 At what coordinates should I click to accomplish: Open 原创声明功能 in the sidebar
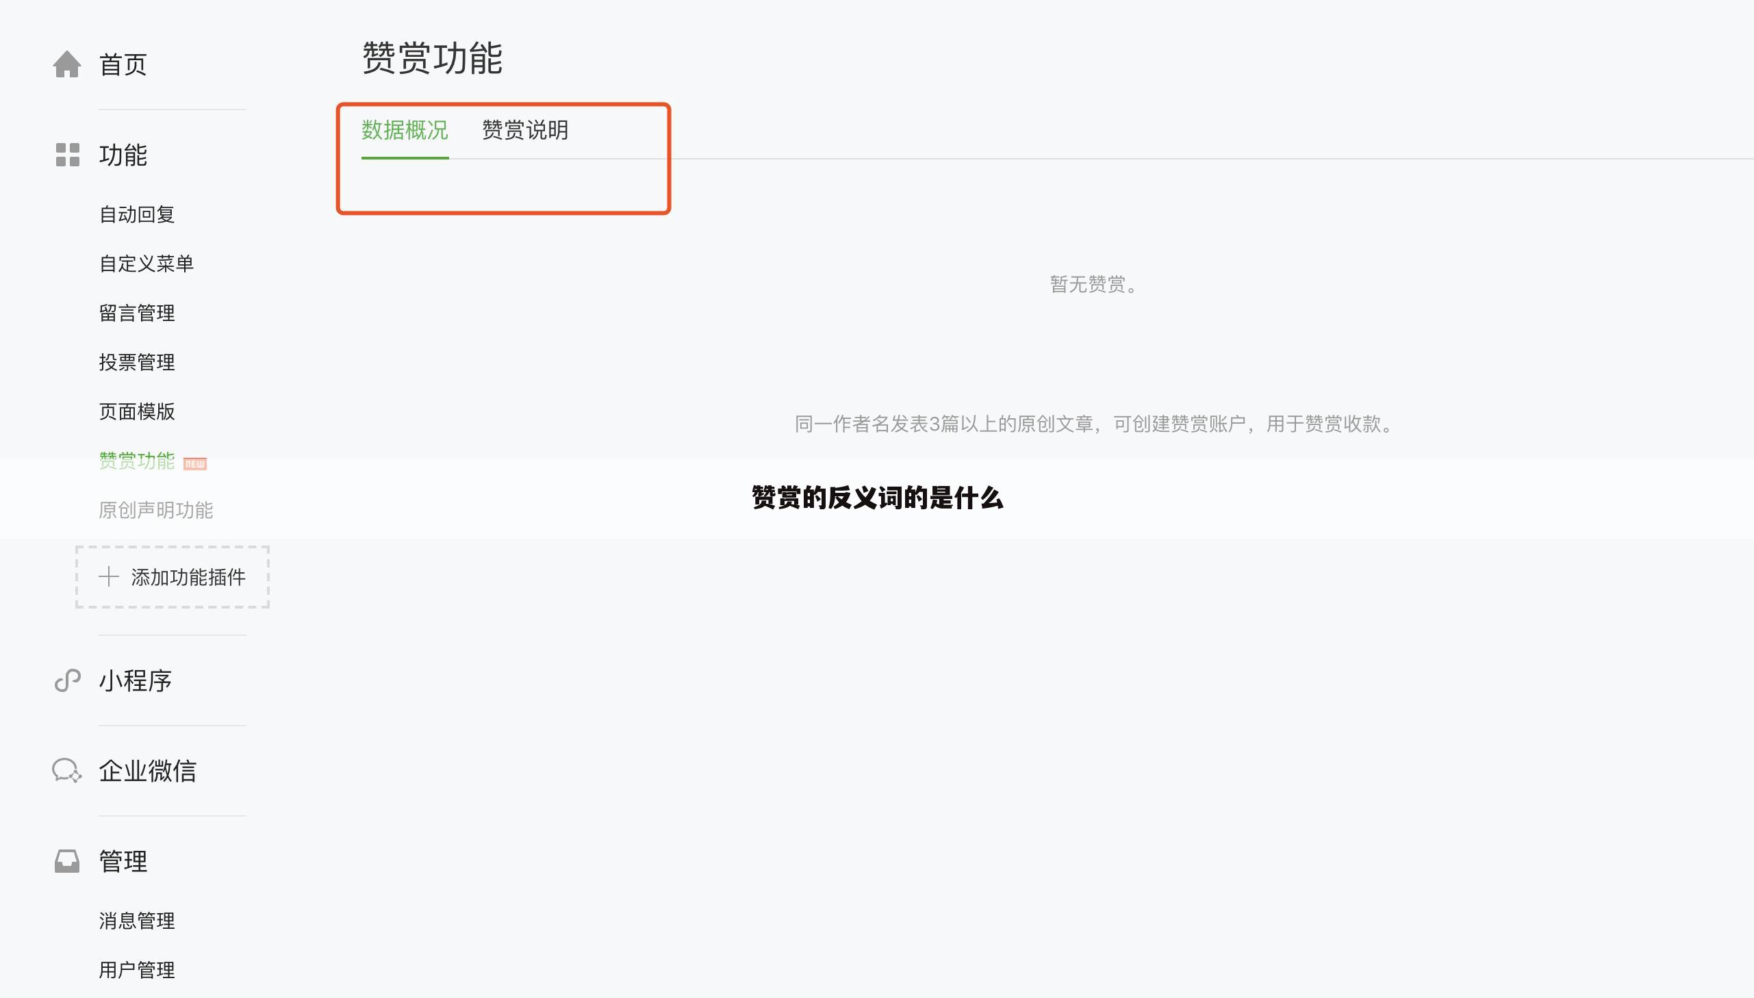click(156, 510)
